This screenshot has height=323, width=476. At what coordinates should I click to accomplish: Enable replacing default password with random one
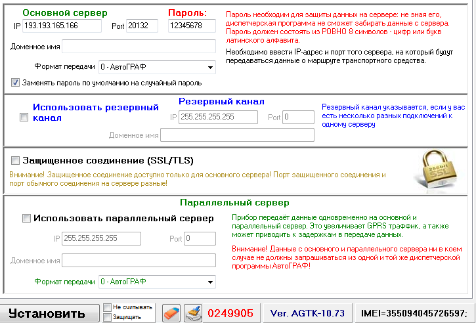coord(16,83)
